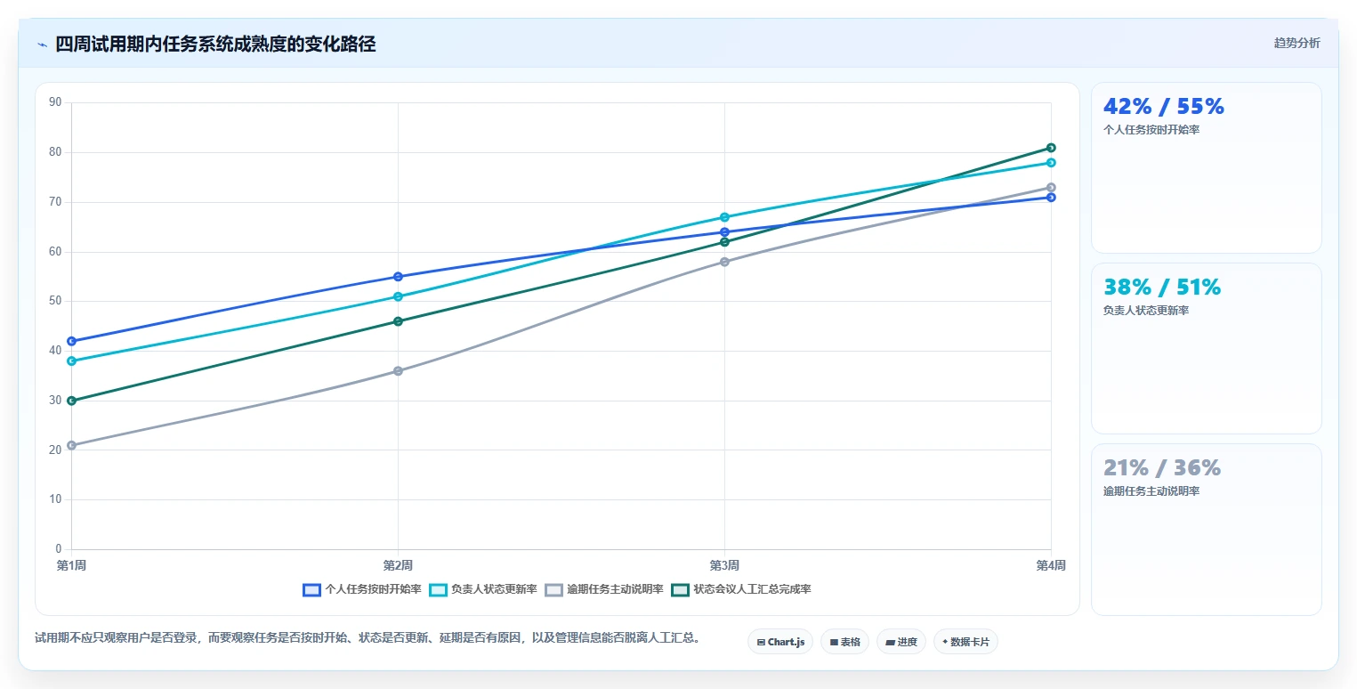Click the Chart.js tag icon
Image resolution: width=1357 pixels, height=689 pixels.
[x=761, y=642]
